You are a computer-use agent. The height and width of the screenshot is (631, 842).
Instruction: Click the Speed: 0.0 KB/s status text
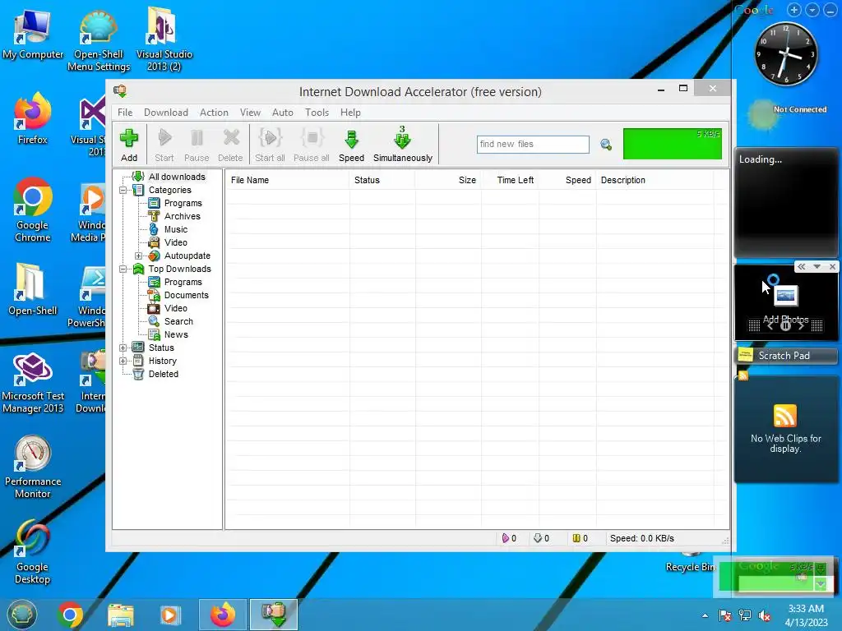coord(641,538)
